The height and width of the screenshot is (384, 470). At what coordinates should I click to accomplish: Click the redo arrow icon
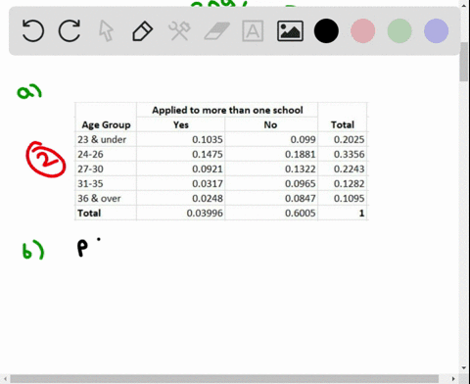pyautogui.click(x=70, y=30)
